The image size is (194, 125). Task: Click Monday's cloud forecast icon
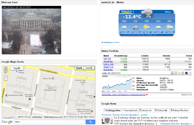(124, 27)
